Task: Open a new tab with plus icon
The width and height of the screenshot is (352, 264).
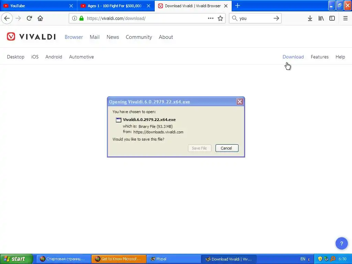Action: pyautogui.click(x=238, y=5)
